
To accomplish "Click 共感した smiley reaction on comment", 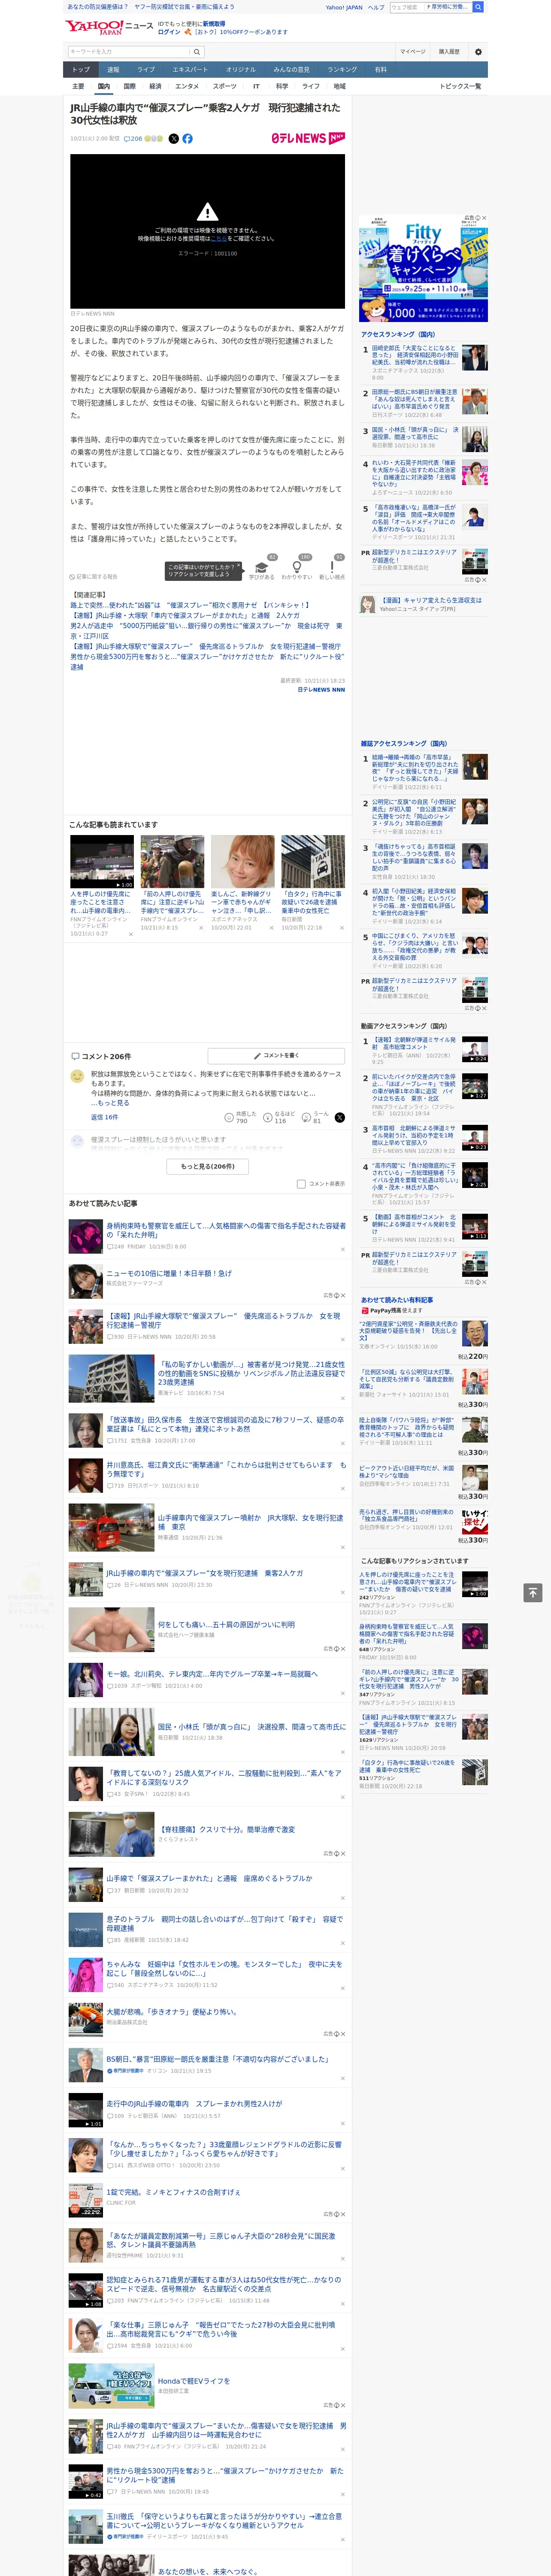I will pyautogui.click(x=241, y=1117).
